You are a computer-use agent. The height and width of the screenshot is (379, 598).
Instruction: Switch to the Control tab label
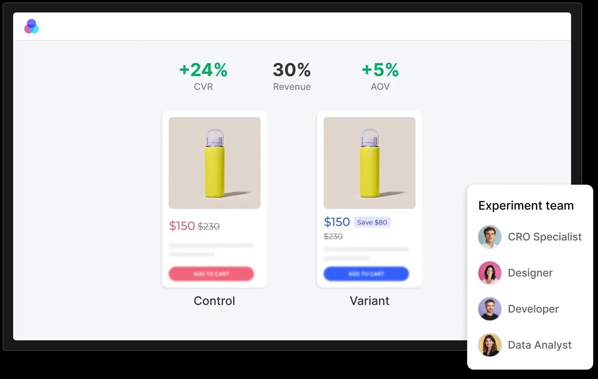pos(214,301)
